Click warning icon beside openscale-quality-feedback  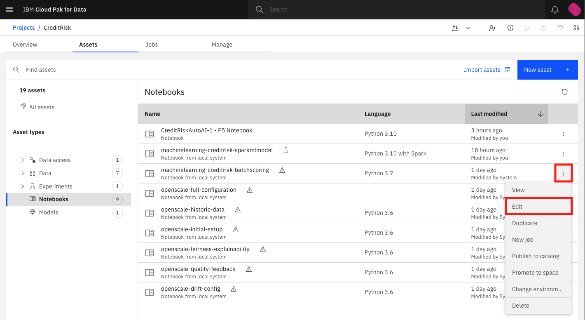pos(249,269)
